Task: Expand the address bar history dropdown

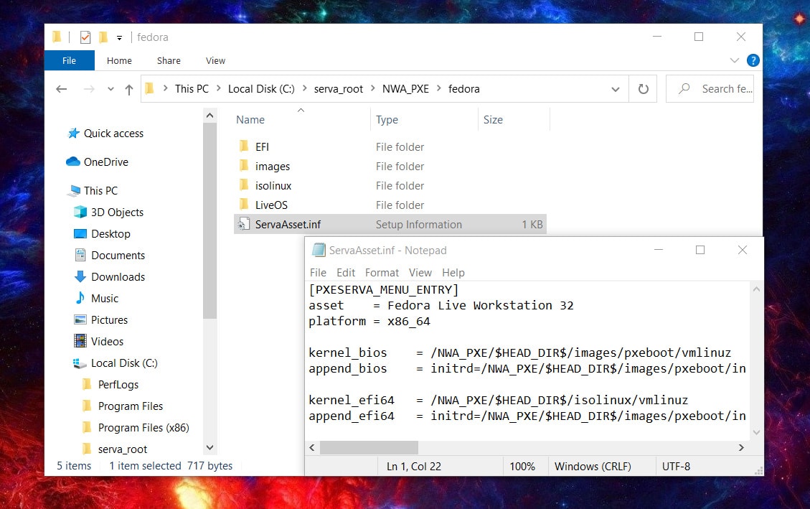Action: 616,89
